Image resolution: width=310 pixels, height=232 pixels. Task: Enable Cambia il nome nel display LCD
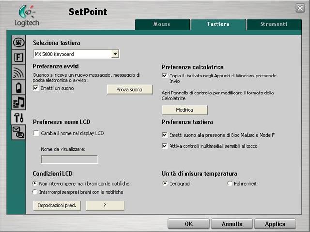(36, 133)
